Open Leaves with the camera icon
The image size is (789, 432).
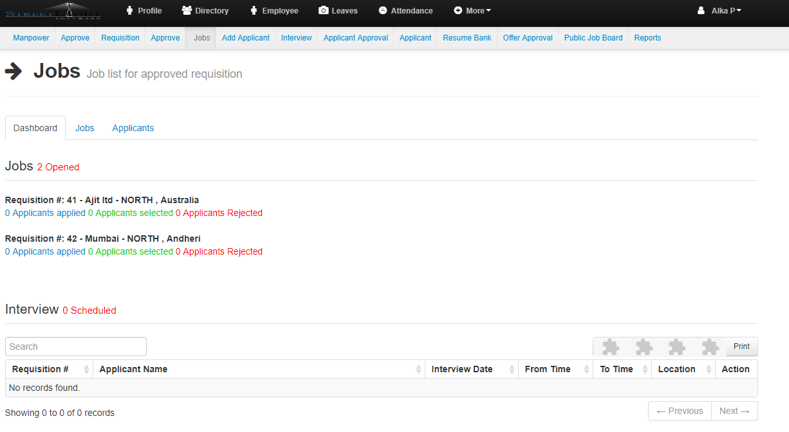point(338,11)
